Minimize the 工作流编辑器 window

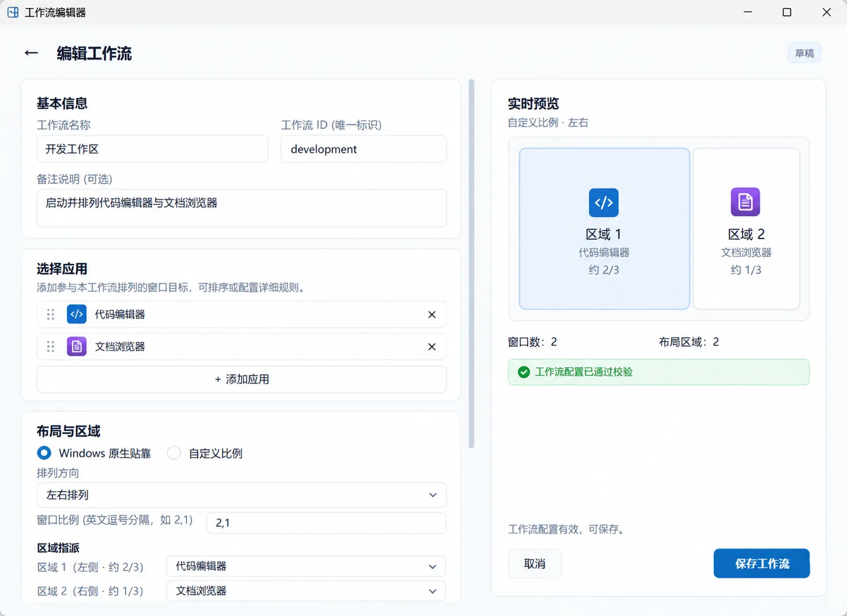pos(748,12)
